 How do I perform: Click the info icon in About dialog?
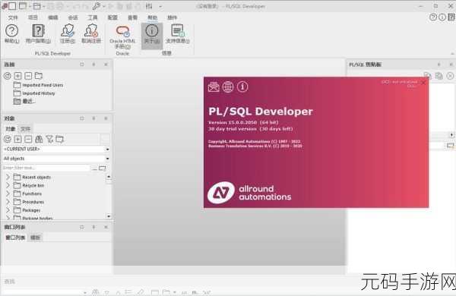tap(242, 87)
